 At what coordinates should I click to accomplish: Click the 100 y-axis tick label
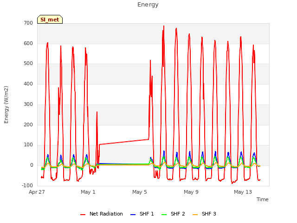(x=28, y=145)
